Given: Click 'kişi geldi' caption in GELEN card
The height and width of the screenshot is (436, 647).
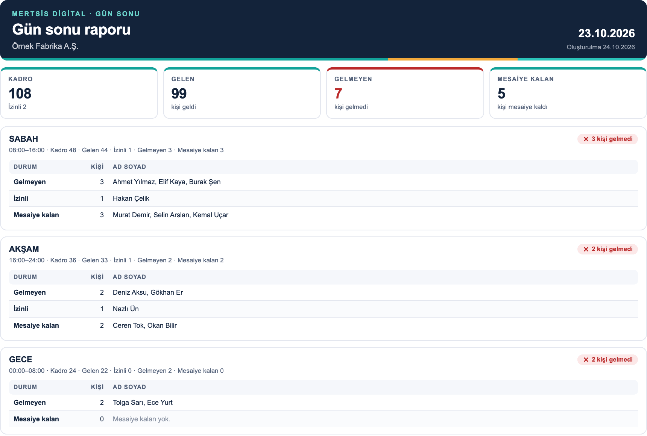Looking at the screenshot, I should click(184, 107).
